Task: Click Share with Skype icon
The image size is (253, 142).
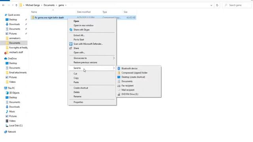Action: click(x=71, y=30)
